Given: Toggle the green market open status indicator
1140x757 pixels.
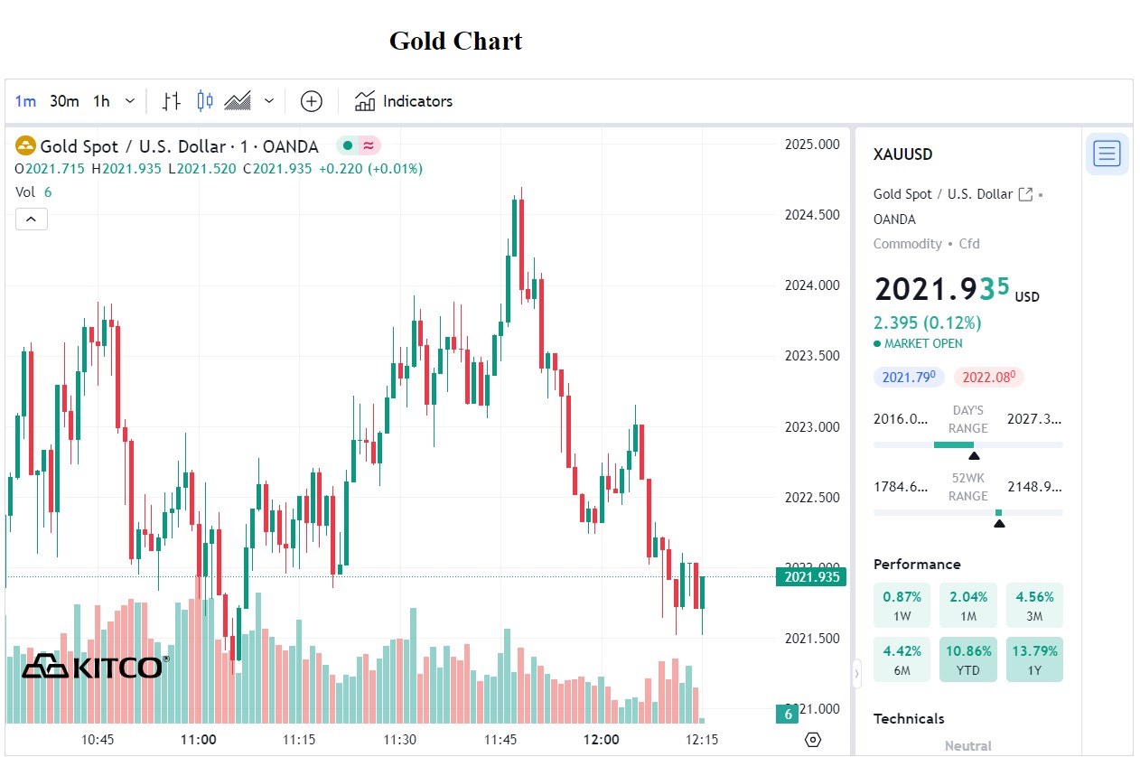Looking at the screenshot, I should point(348,146).
